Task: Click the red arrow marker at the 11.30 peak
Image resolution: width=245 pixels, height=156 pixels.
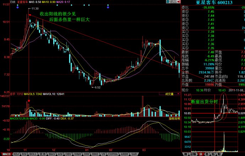Action: (30, 15)
